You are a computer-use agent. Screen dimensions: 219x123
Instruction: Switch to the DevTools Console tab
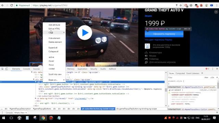(26, 69)
